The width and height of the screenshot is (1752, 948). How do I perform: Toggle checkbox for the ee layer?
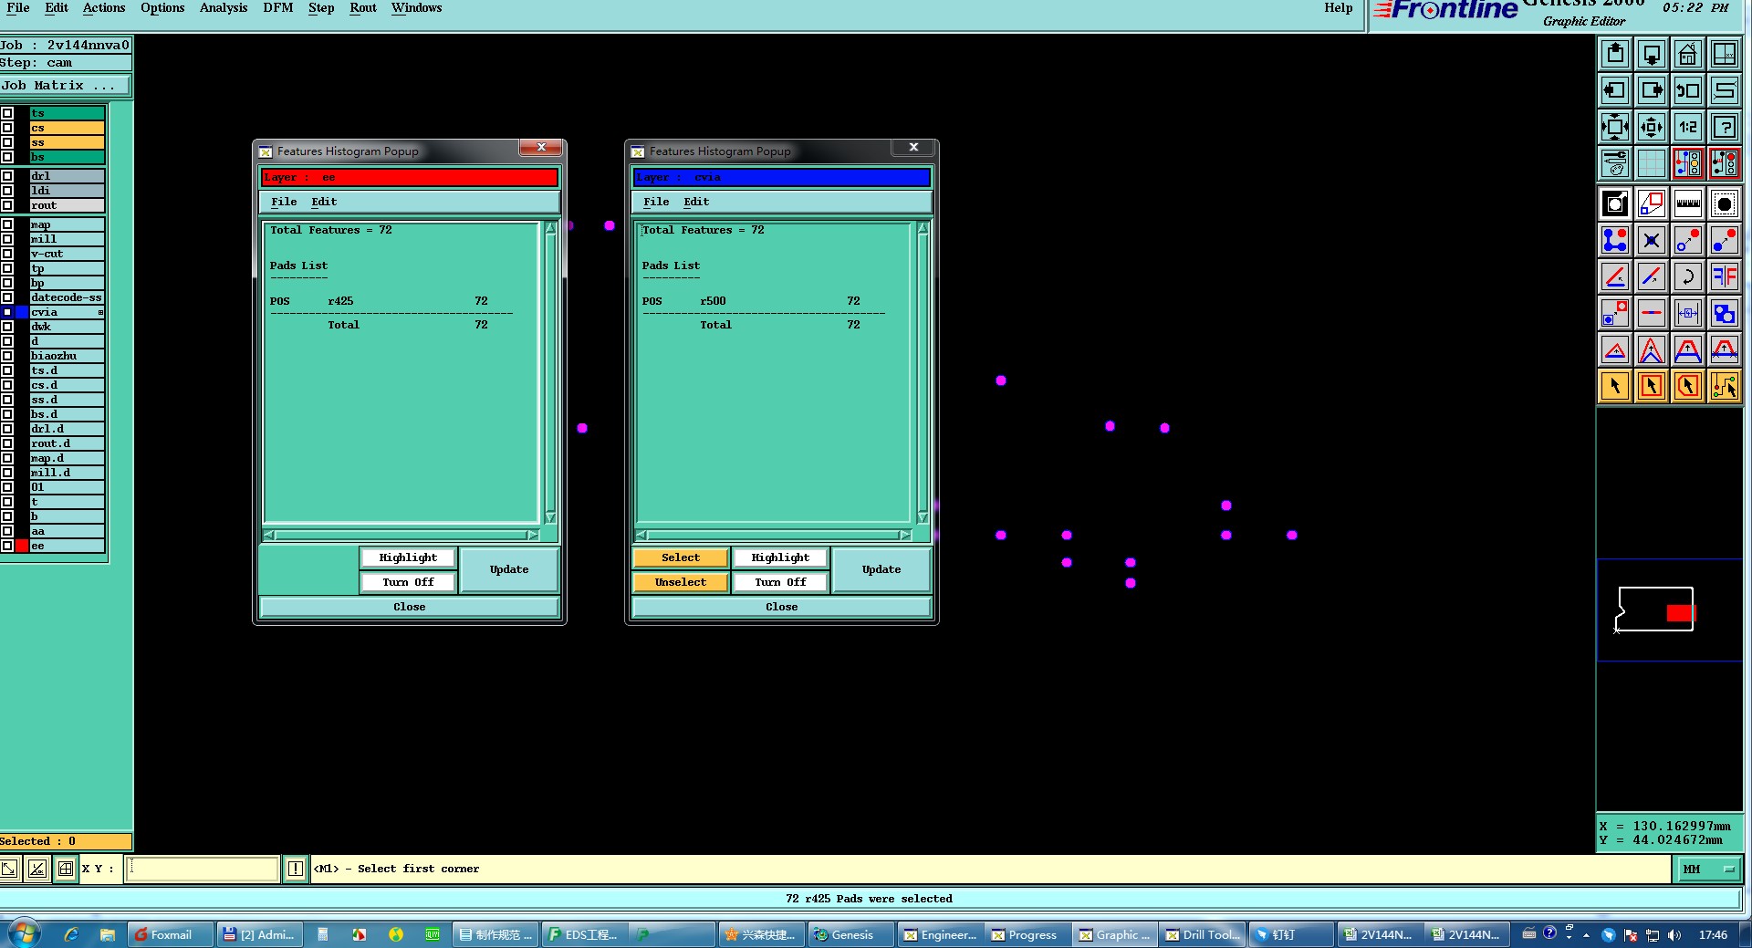(x=7, y=546)
